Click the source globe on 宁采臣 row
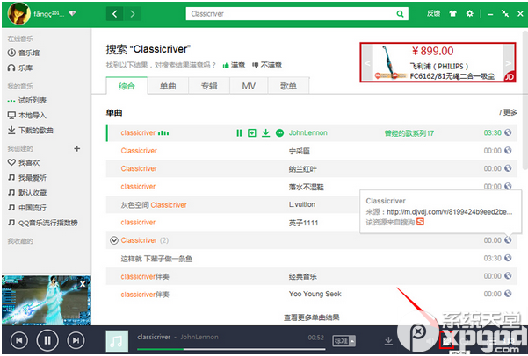Viewport: 528px width, 356px height. click(508, 150)
